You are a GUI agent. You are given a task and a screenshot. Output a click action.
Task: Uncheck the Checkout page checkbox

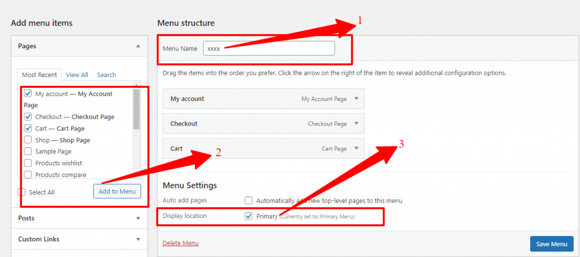point(28,117)
